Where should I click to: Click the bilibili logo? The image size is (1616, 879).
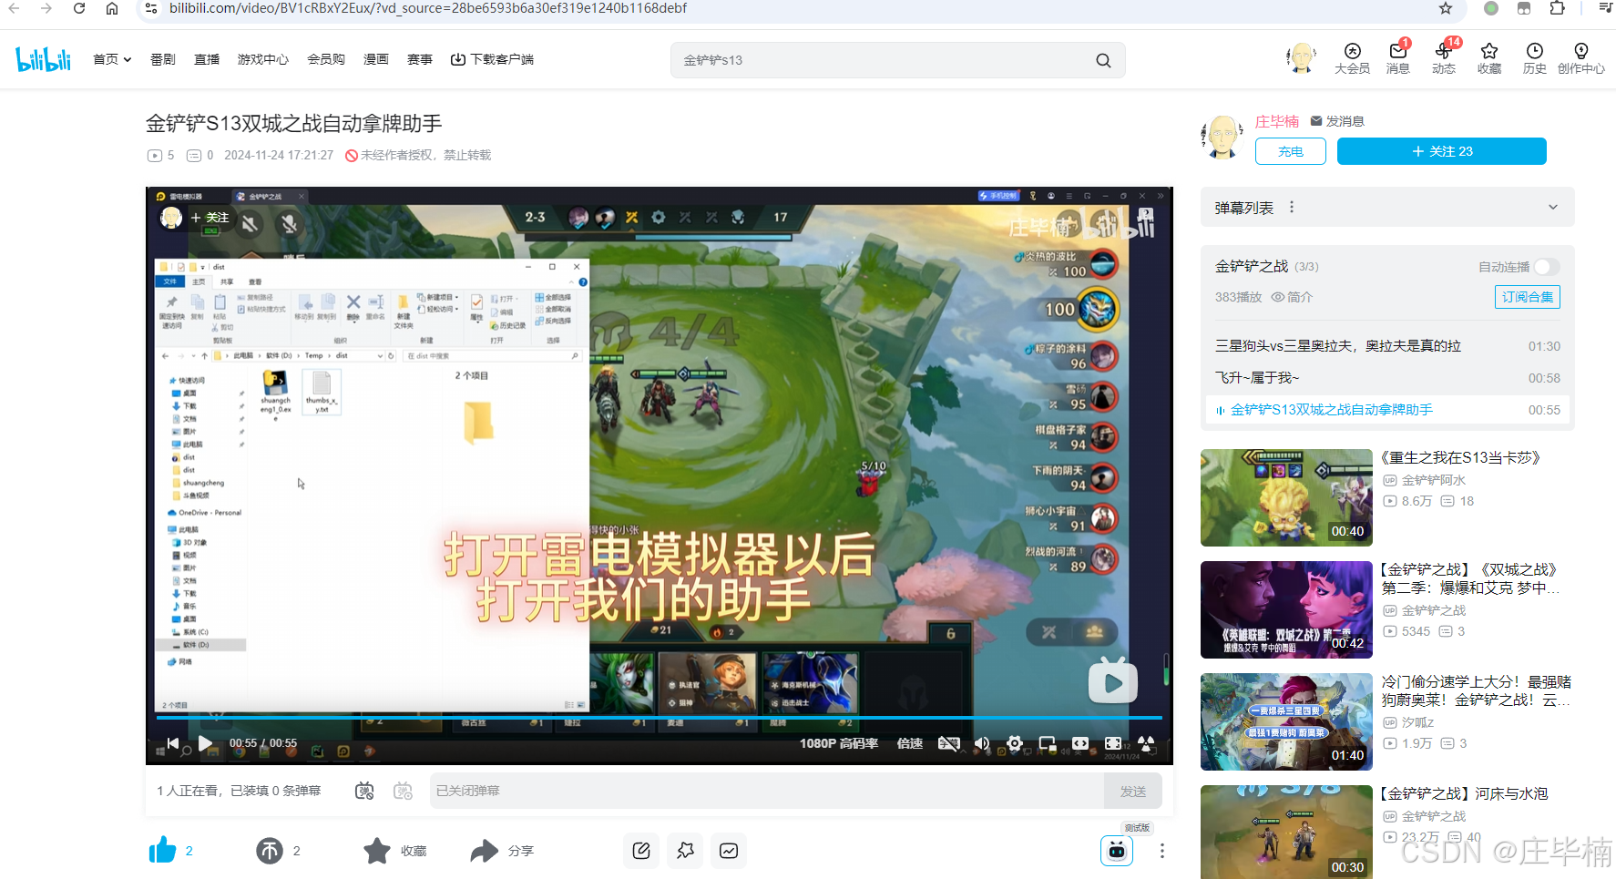click(x=43, y=59)
